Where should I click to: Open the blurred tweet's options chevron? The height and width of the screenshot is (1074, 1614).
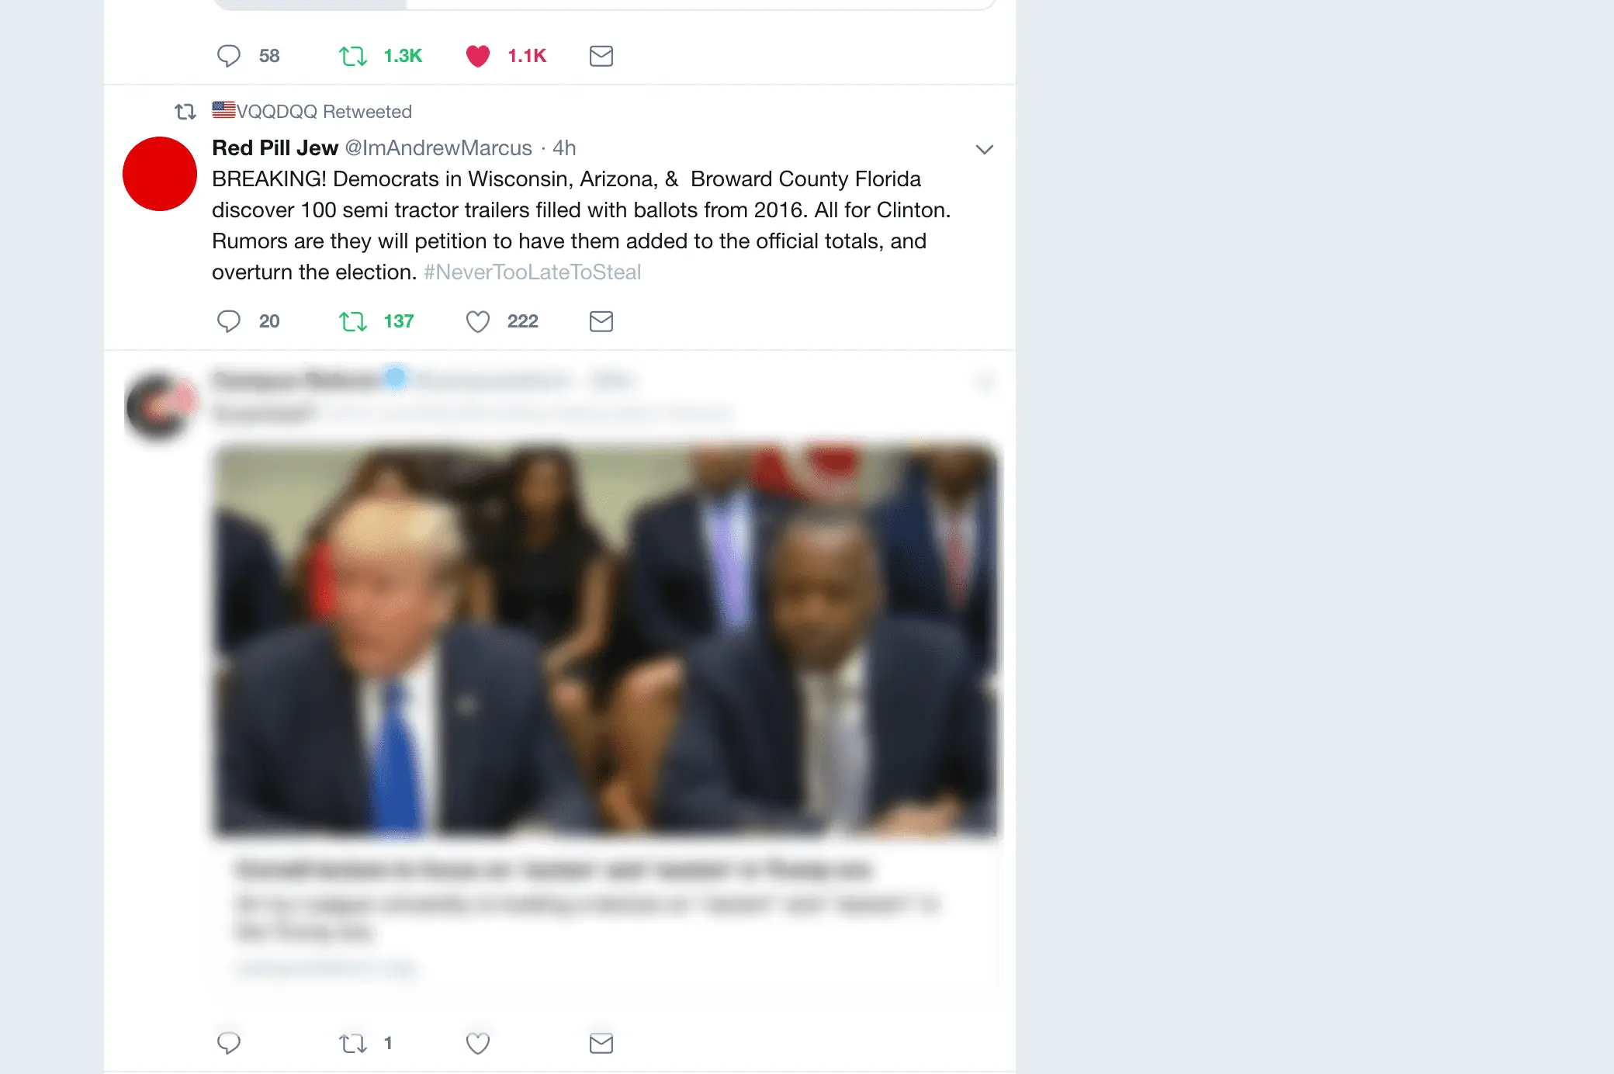tap(985, 381)
